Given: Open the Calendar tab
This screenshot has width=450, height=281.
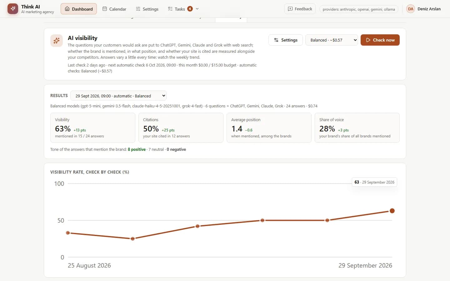Looking at the screenshot, I should pos(114,9).
